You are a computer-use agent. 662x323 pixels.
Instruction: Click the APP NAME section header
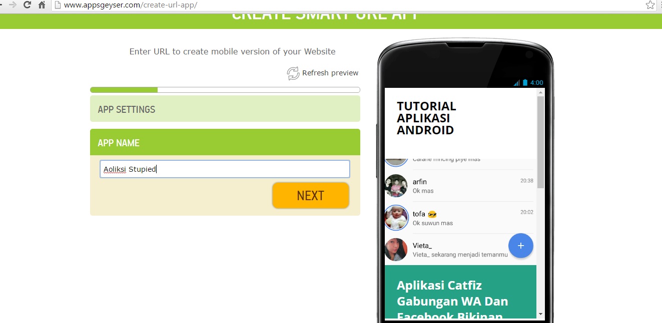click(x=118, y=142)
